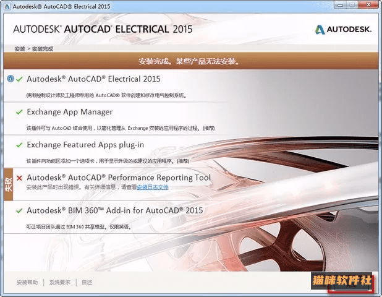Select the BIM 360 Add-in for AutoCAD 2015 title
The height and width of the screenshot is (297, 382).
[115, 210]
